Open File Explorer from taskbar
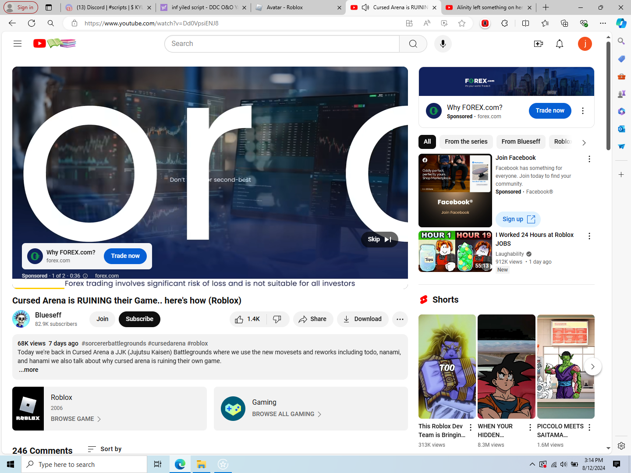This screenshot has height=473, width=631. [x=201, y=464]
